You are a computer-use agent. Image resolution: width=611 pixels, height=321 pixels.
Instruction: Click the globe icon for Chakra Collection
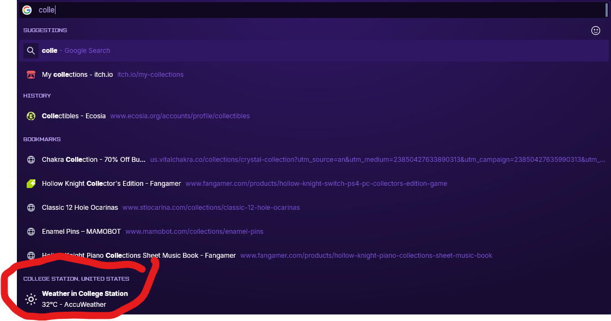tap(31, 160)
